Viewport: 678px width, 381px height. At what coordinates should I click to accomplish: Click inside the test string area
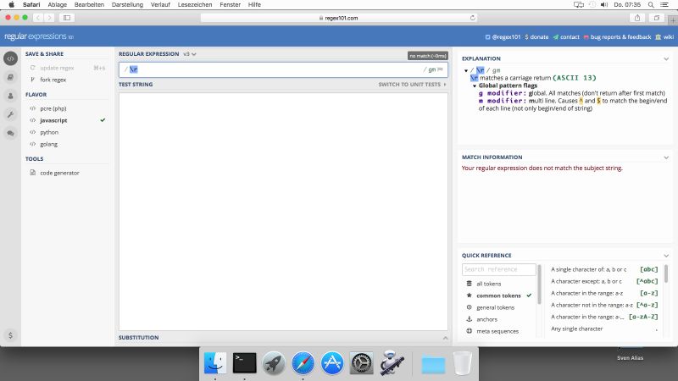click(283, 212)
